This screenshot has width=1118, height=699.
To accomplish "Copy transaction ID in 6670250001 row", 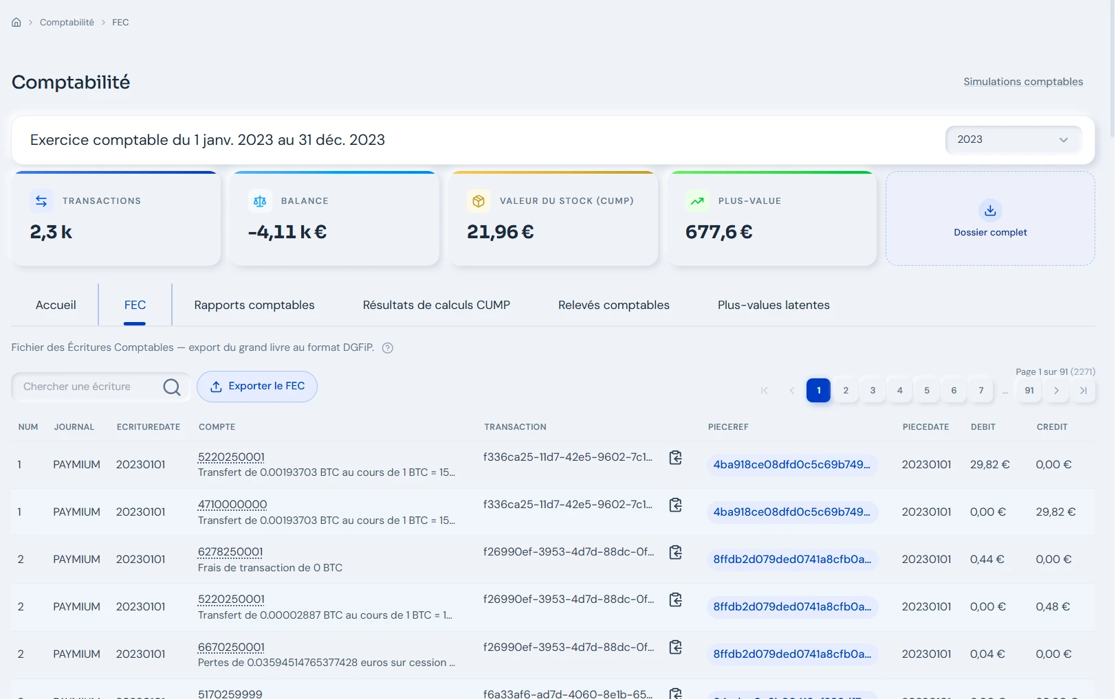I will 676,647.
